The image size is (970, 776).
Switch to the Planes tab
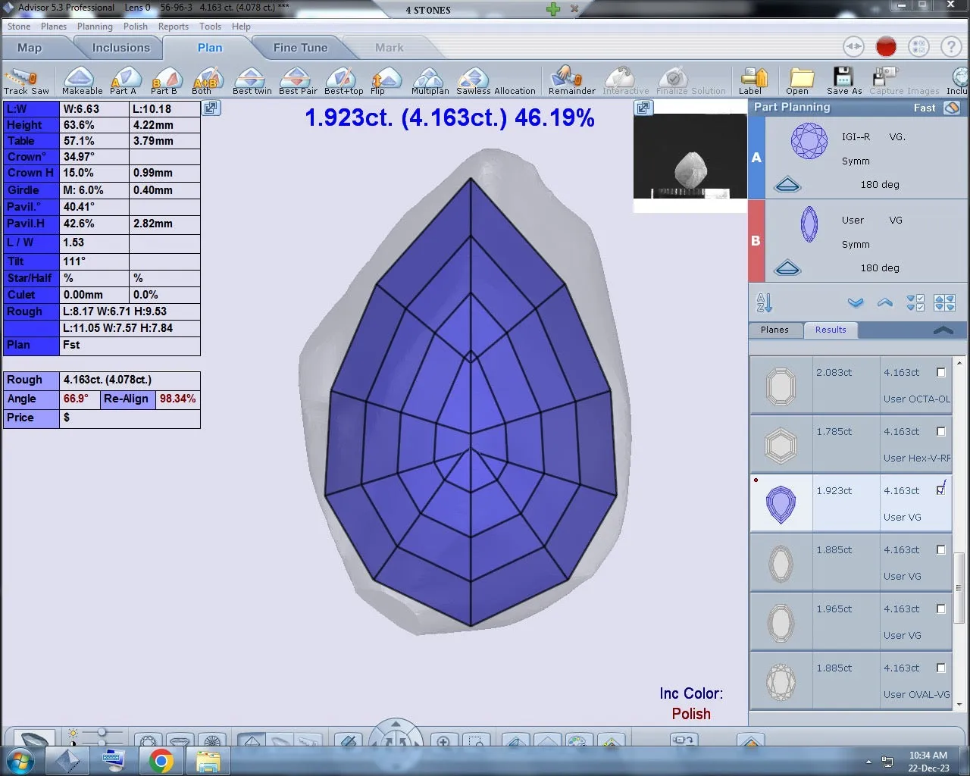[x=774, y=330]
